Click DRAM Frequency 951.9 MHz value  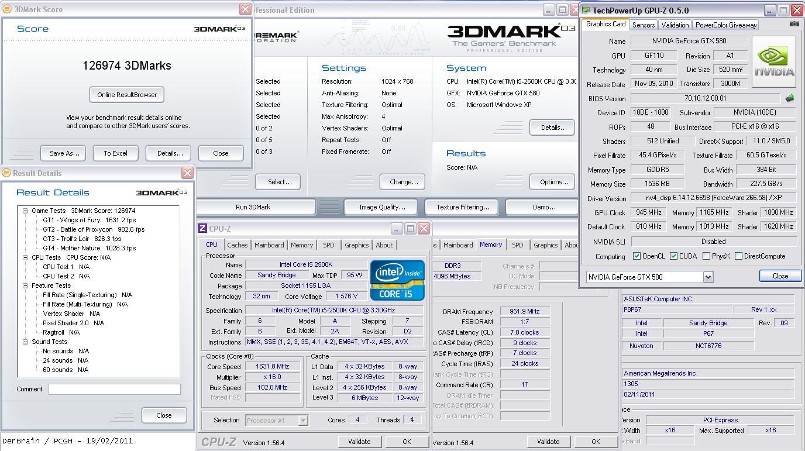[525, 312]
